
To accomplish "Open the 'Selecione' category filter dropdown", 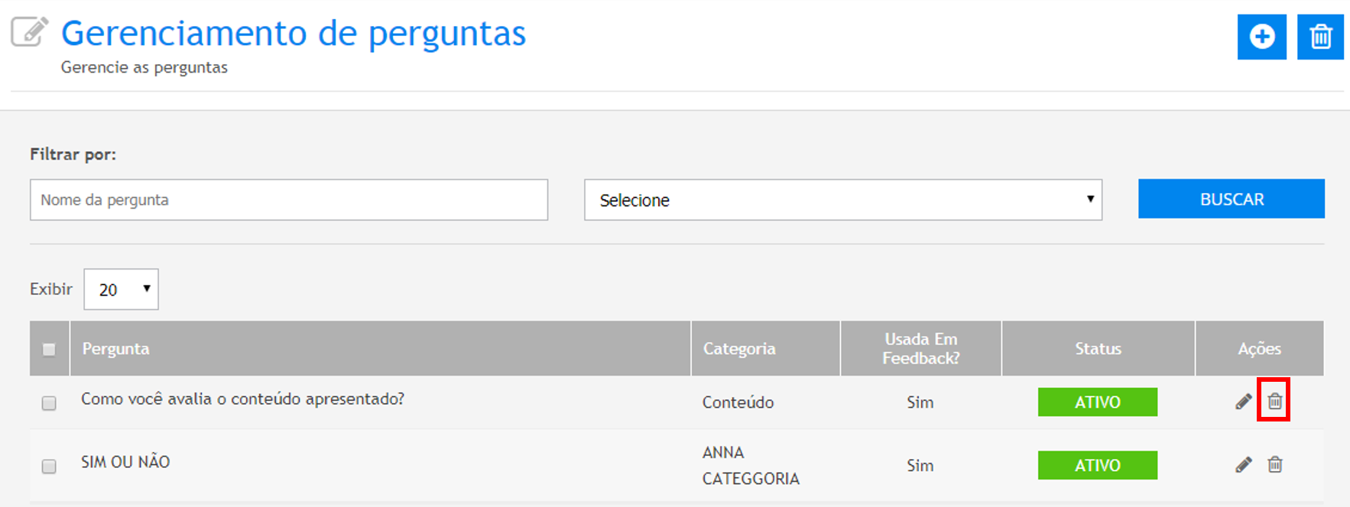I will point(842,200).
